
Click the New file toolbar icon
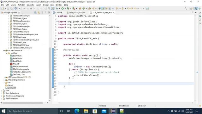[x=3, y=9]
